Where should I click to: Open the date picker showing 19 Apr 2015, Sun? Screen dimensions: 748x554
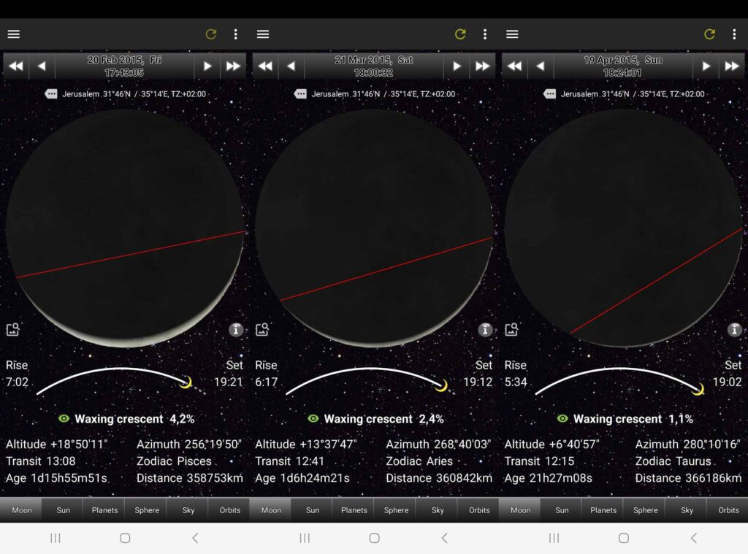pos(622,66)
